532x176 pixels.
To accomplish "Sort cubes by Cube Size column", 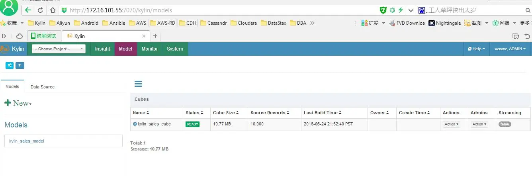I will [226, 113].
